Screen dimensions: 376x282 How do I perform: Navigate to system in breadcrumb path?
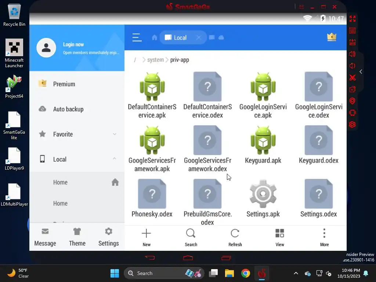click(155, 60)
